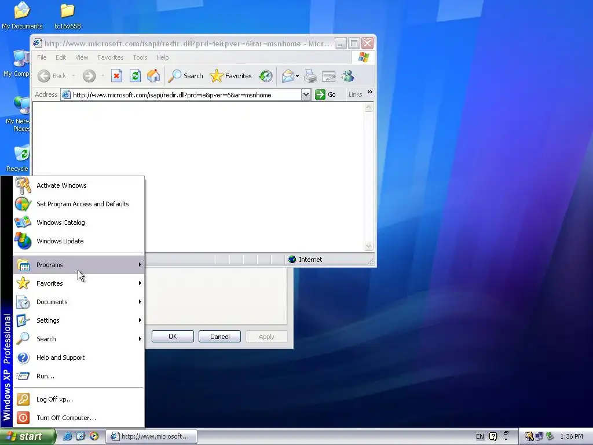Click the Edit page icon in IE toolbar
This screenshot has width=593, height=445.
(x=329, y=76)
